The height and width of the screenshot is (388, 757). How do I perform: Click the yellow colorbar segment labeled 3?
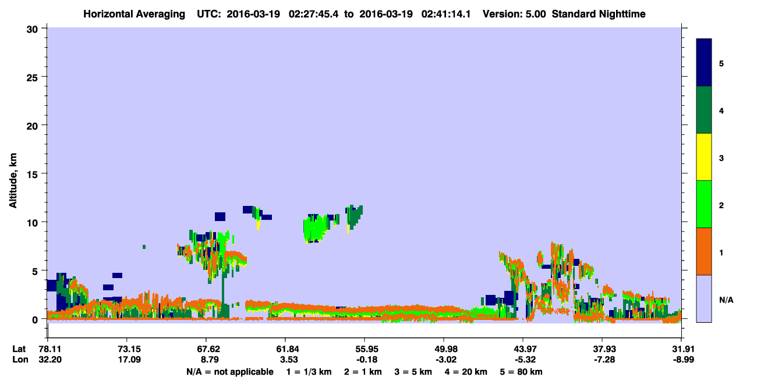(704, 157)
